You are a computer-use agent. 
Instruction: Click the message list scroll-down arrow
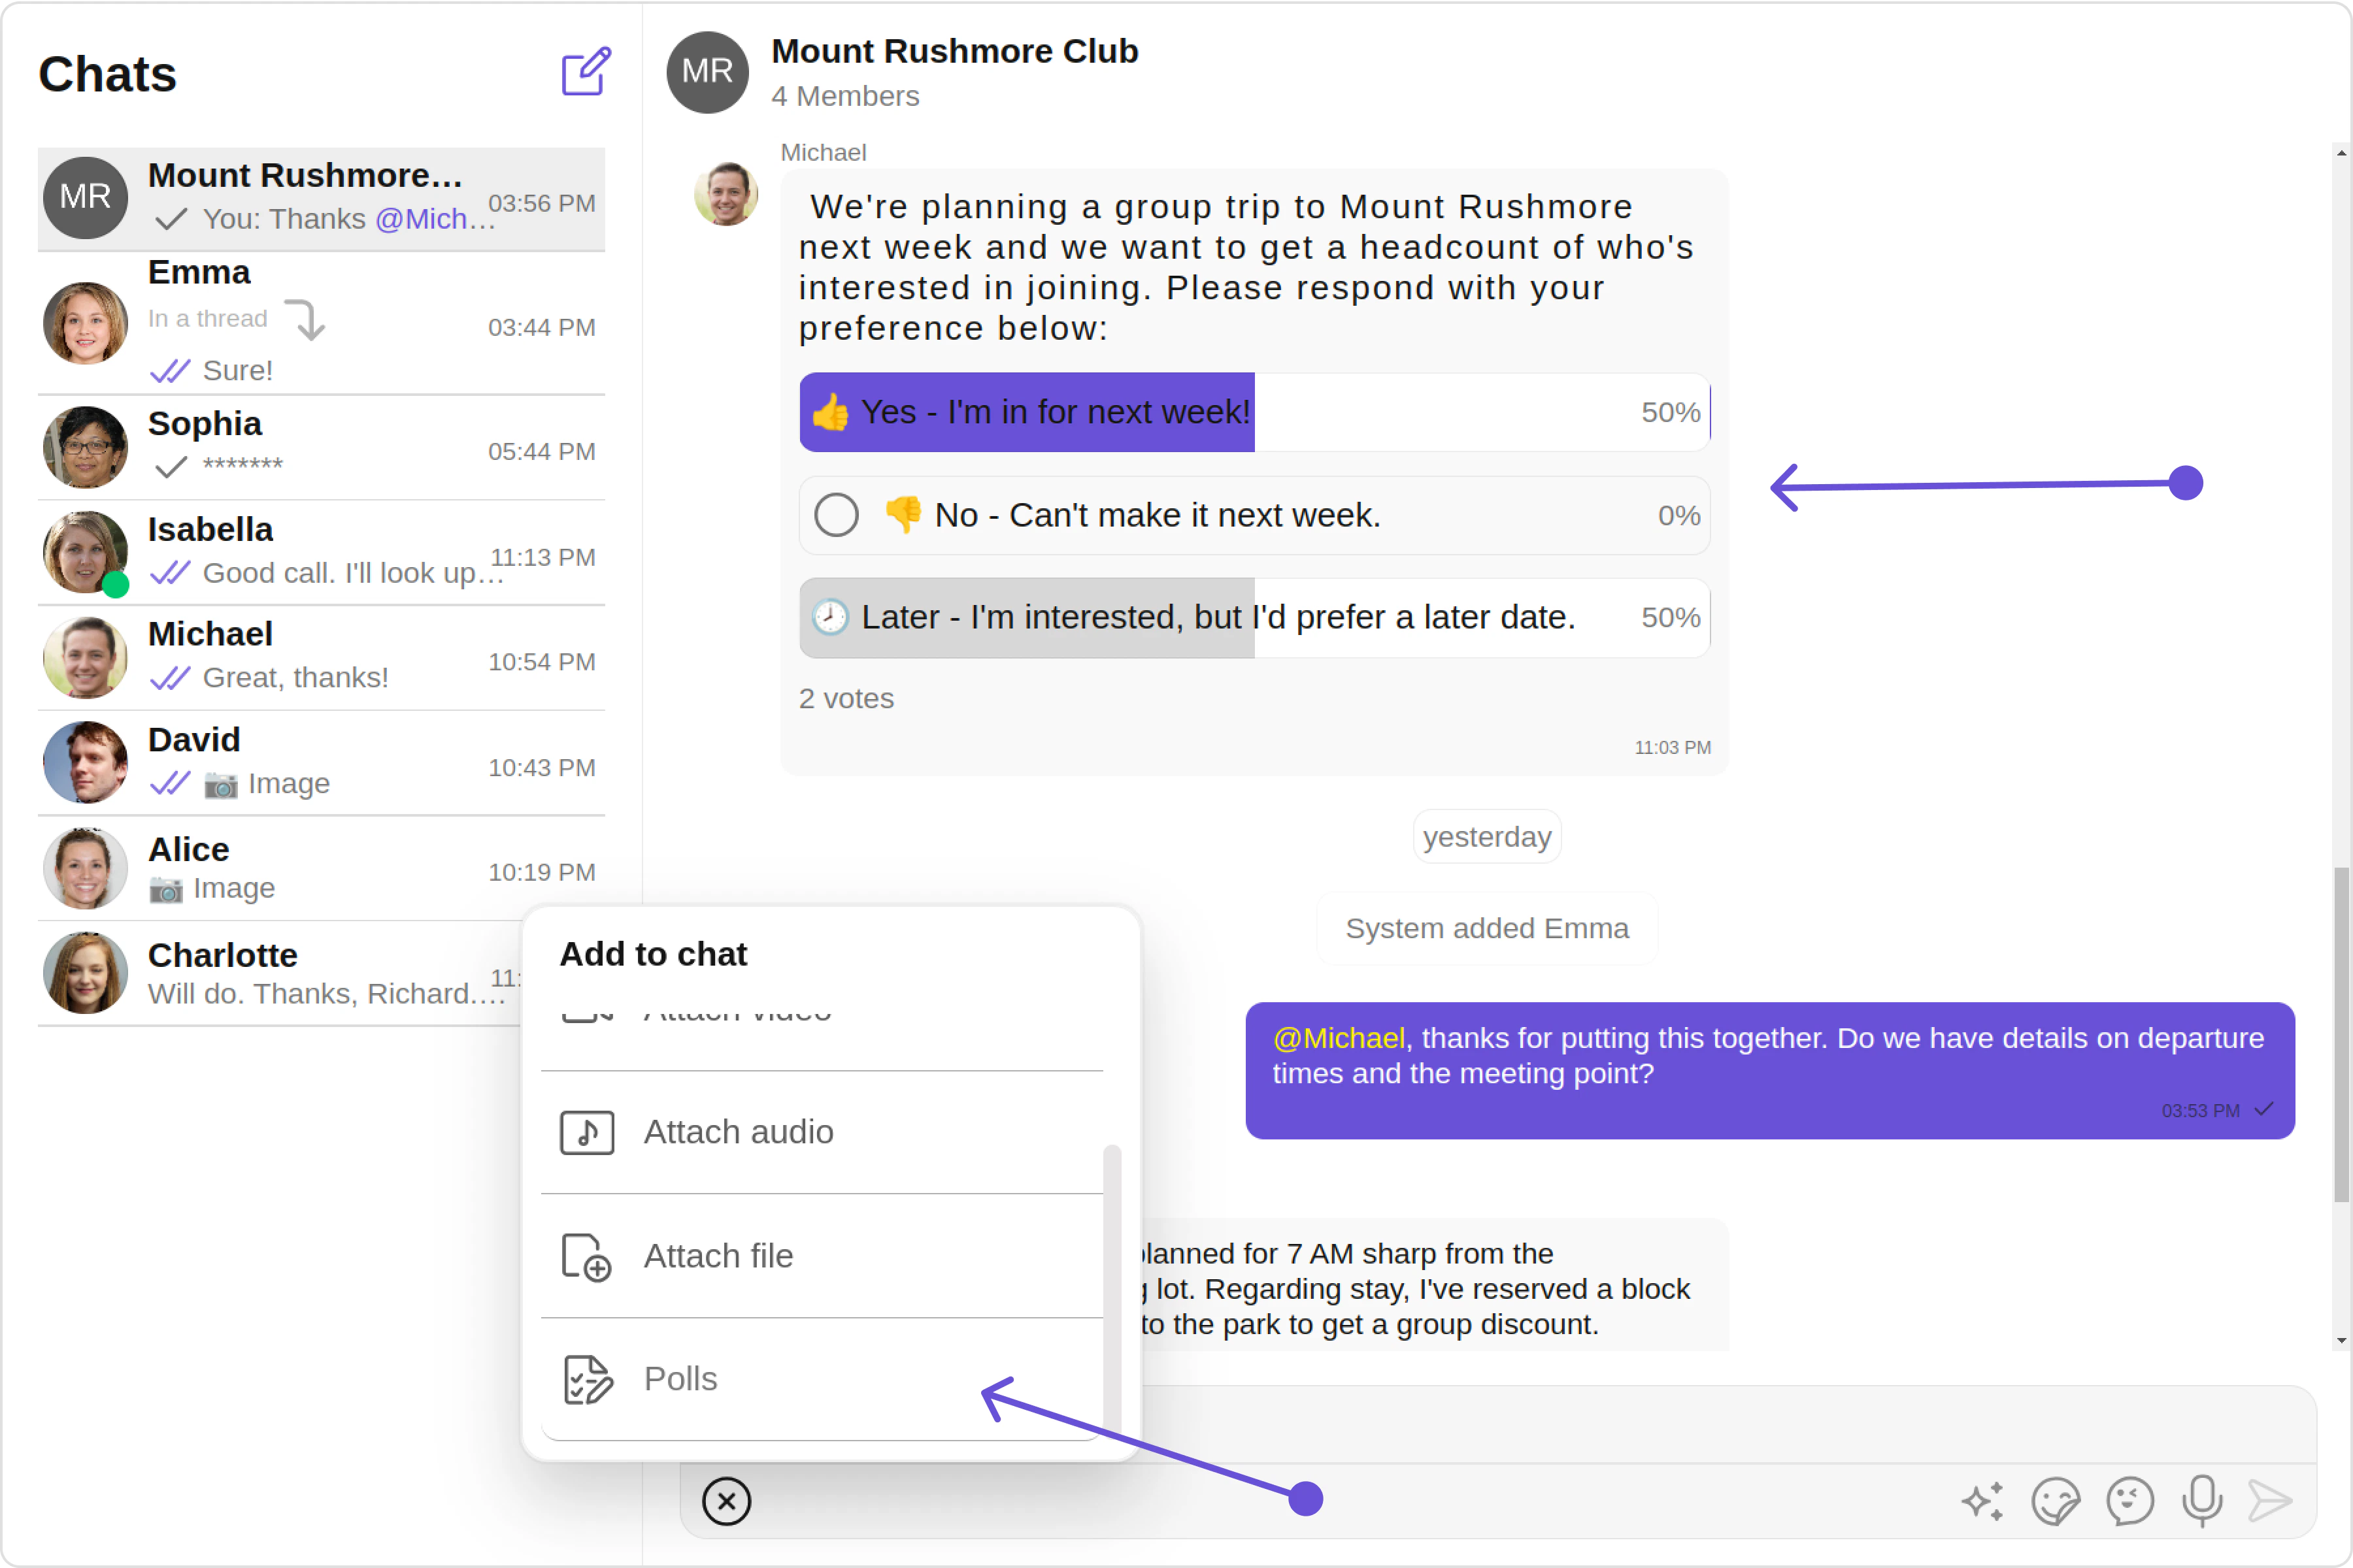click(2341, 1341)
